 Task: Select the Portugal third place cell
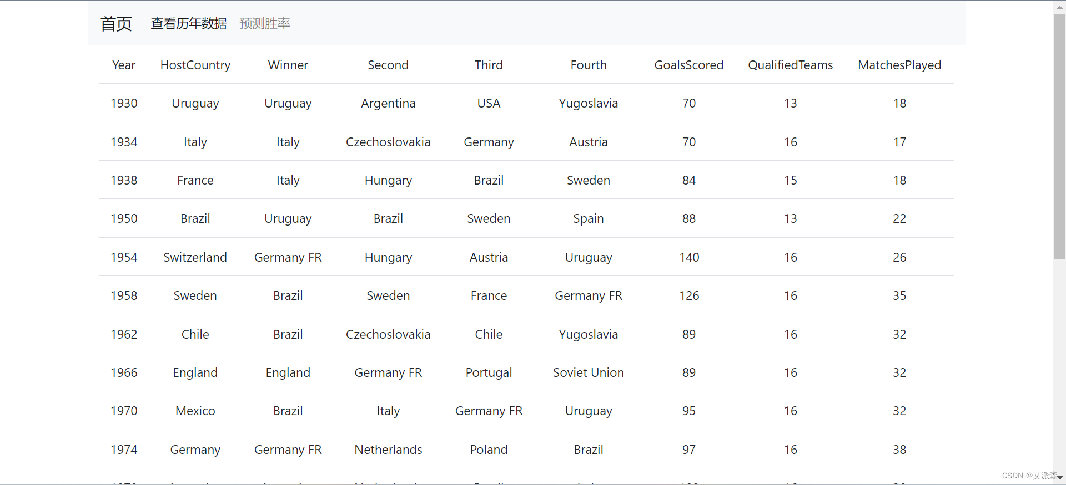pos(489,372)
